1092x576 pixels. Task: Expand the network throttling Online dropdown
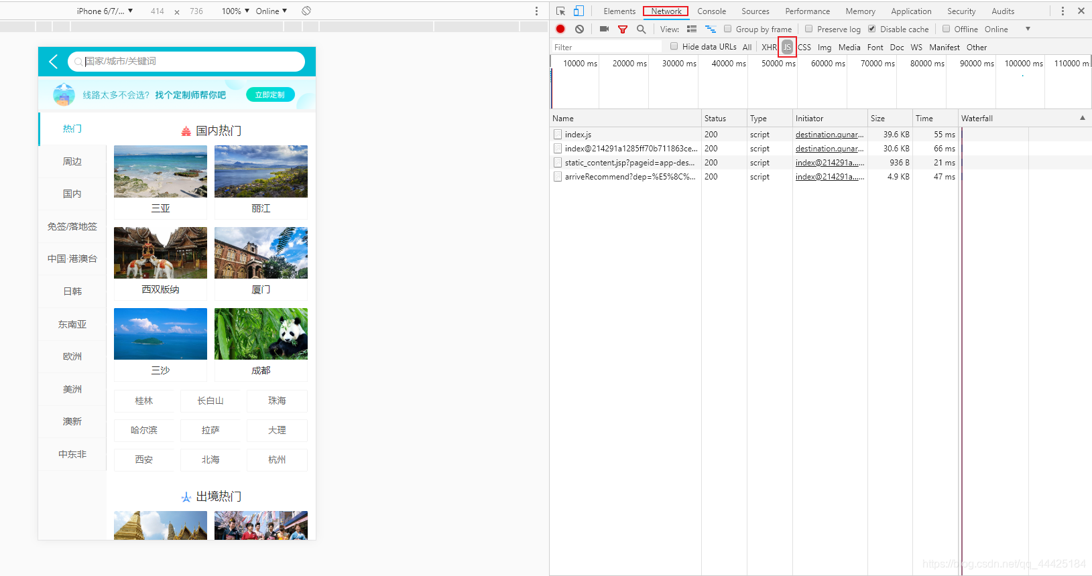1008,29
